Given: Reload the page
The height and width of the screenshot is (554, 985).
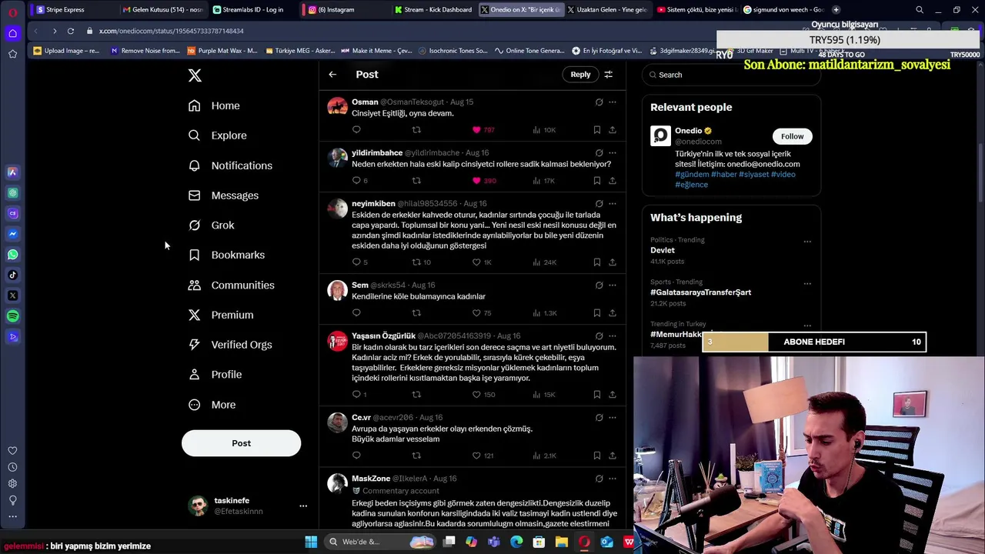Looking at the screenshot, I should coord(71,31).
